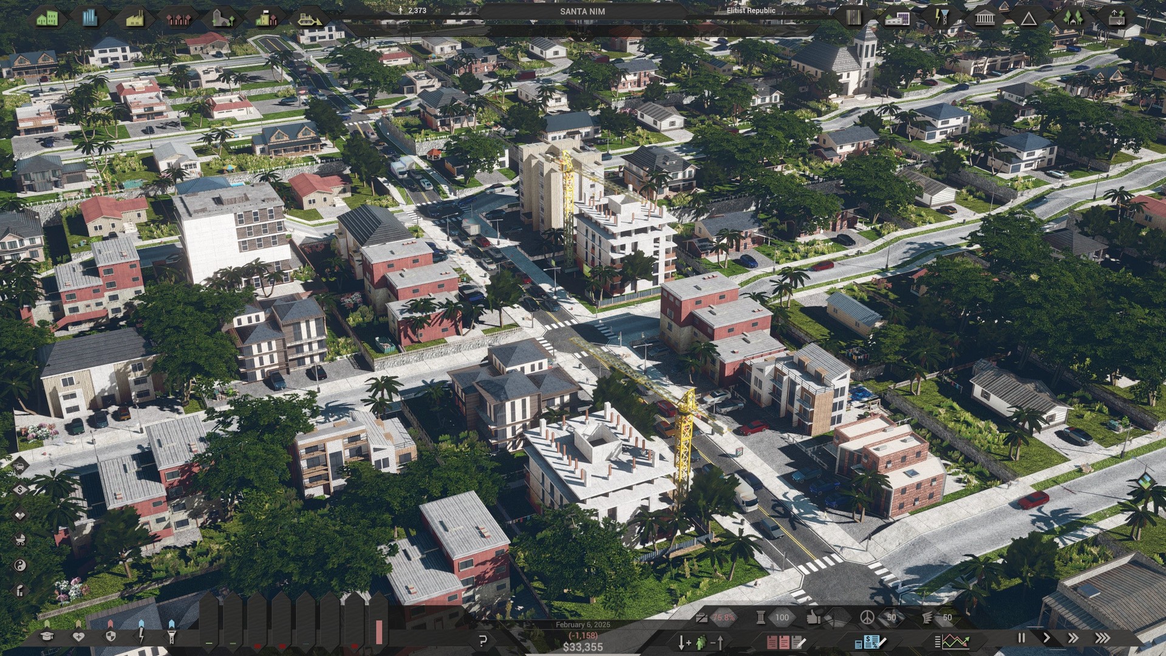Viewport: 1166px width, 656px height.
Task: Select the commercial buildings category
Action: pyautogui.click(x=90, y=18)
